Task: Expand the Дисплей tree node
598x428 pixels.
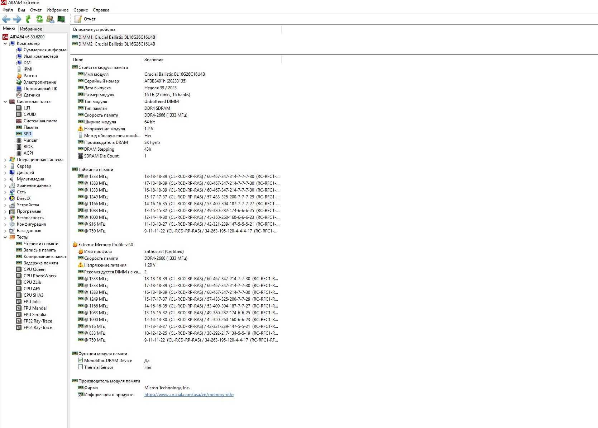Action: tap(5, 173)
